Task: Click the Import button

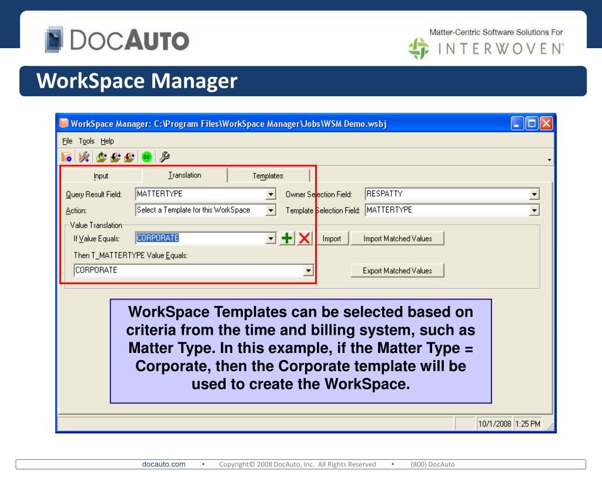Action: click(x=332, y=238)
